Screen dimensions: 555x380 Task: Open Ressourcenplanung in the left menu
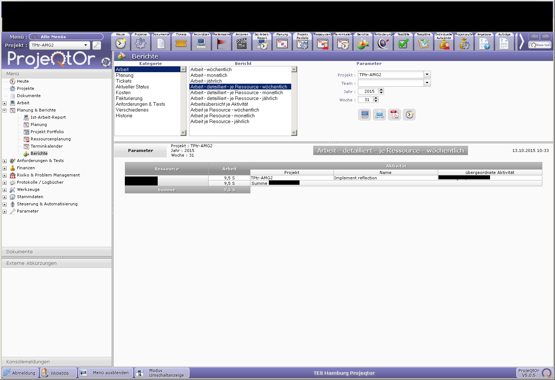[51, 139]
